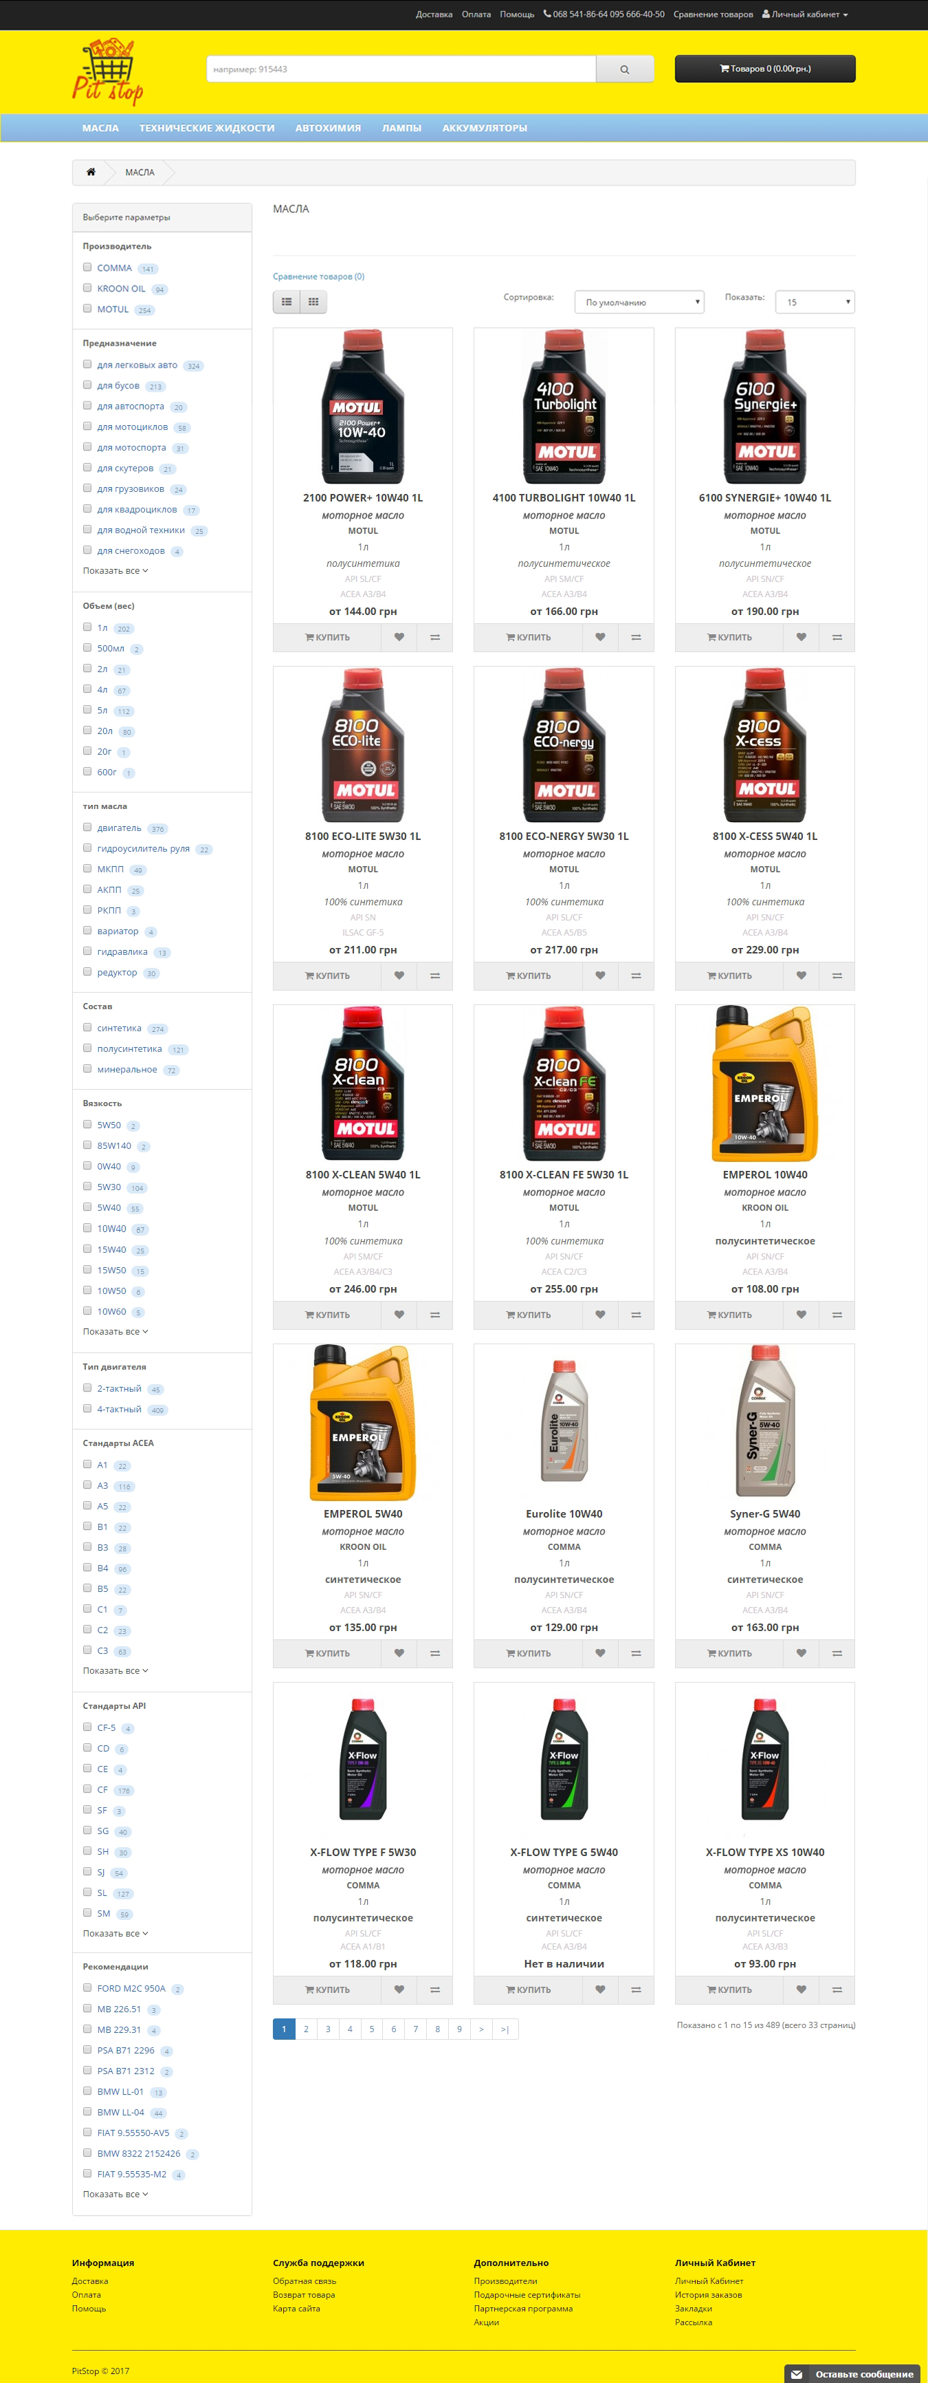Add EMPEROL 10W40 to wishlist heart
Viewport: 928px width, 2383px height.
[802, 1315]
